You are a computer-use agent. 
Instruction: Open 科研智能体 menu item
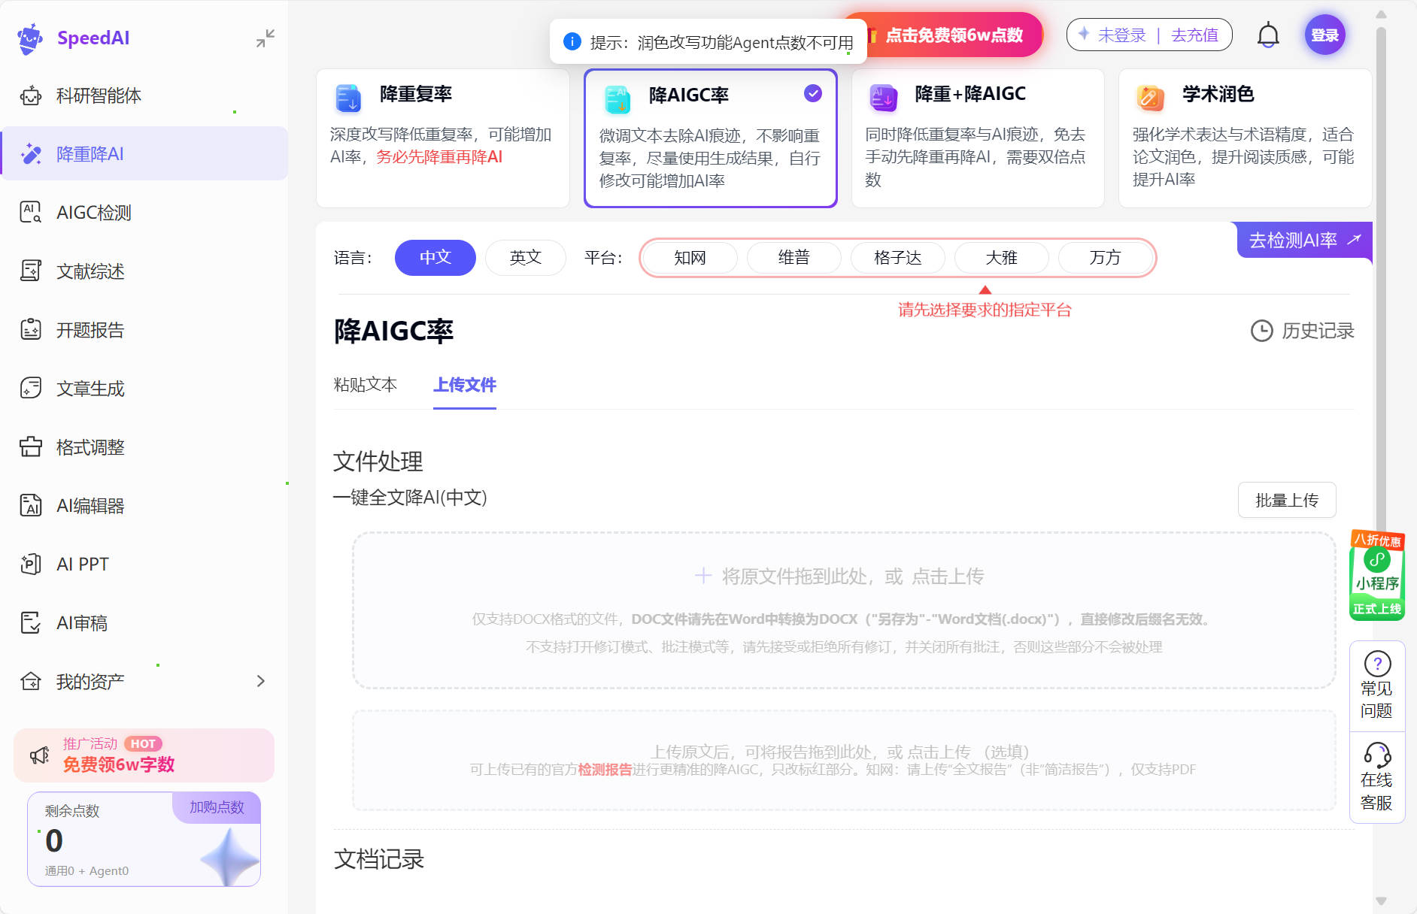[144, 95]
